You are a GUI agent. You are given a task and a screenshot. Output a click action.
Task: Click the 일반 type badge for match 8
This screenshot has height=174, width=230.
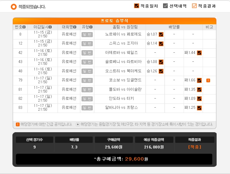point(87,35)
